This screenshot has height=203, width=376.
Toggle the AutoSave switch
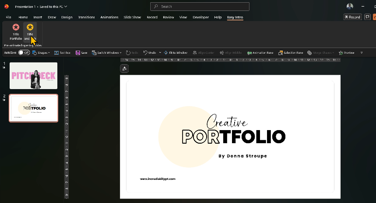[24, 52]
